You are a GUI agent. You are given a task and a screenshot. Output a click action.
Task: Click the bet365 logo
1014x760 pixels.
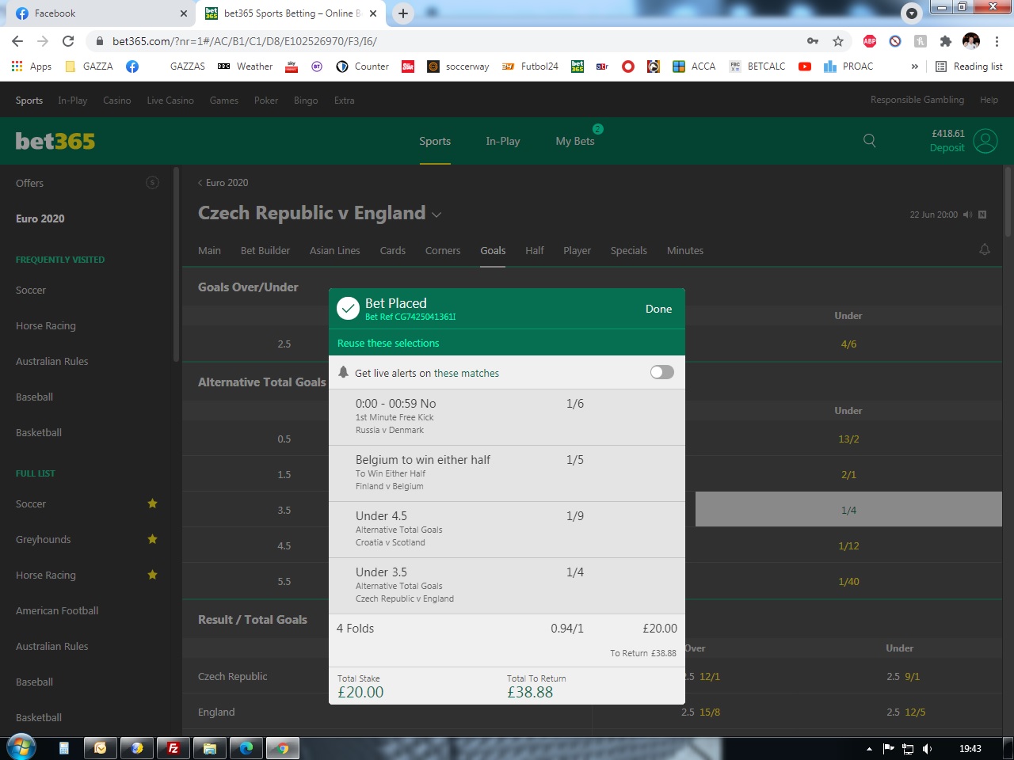tap(55, 141)
